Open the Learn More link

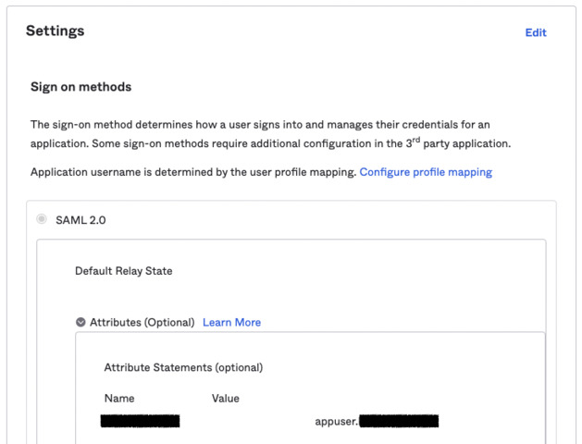coord(231,322)
